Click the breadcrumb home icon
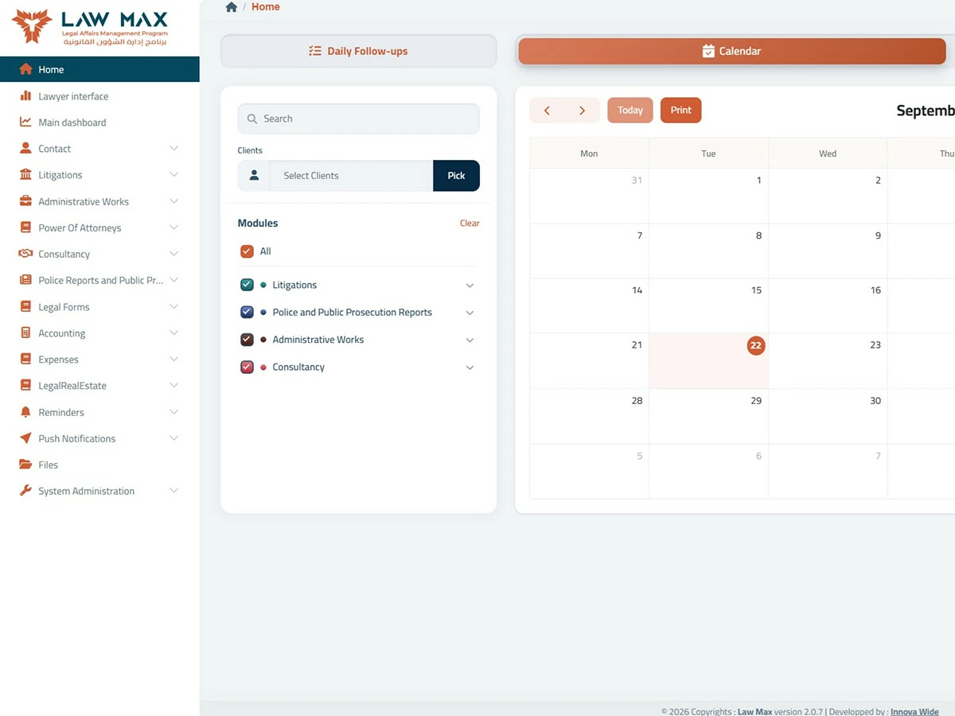 coord(232,7)
